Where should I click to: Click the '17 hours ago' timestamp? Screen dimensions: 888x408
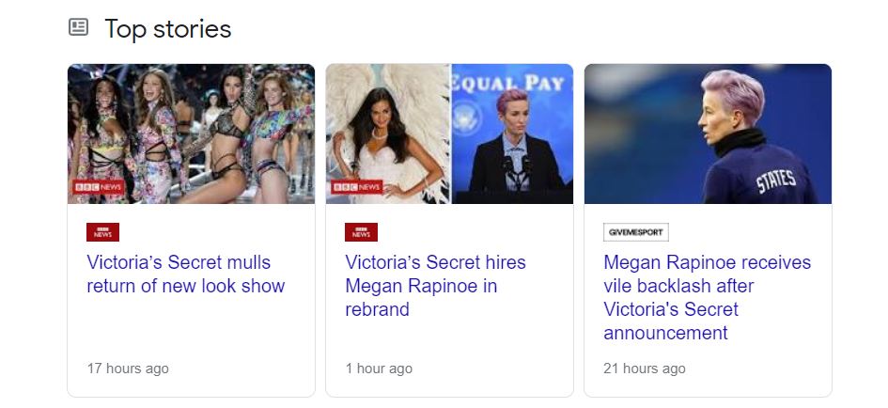coord(128,369)
